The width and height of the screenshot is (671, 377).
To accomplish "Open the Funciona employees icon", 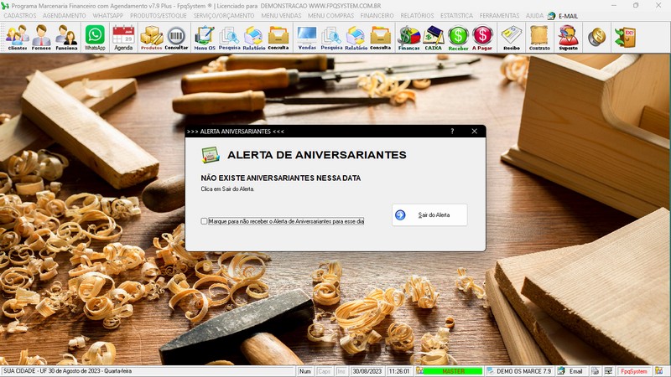I will point(66,37).
